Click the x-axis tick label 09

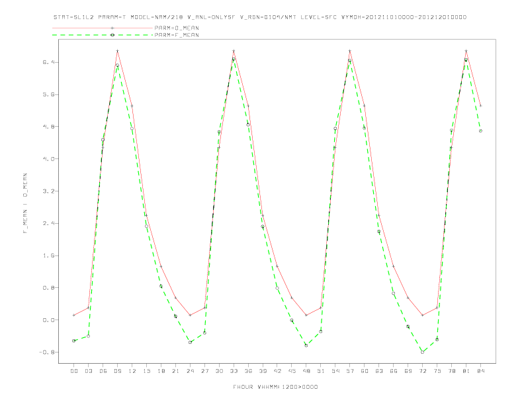[x=117, y=371]
